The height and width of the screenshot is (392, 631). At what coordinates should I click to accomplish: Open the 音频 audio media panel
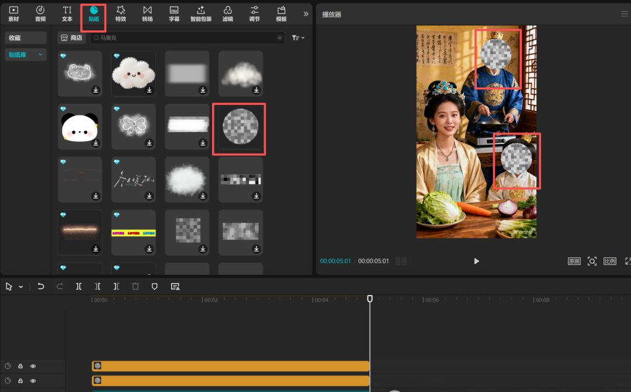40,14
